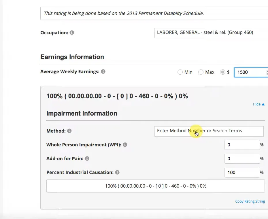Click the Whole Person Impairment percent field
The width and height of the screenshot is (268, 219).
pyautogui.click(x=242, y=145)
